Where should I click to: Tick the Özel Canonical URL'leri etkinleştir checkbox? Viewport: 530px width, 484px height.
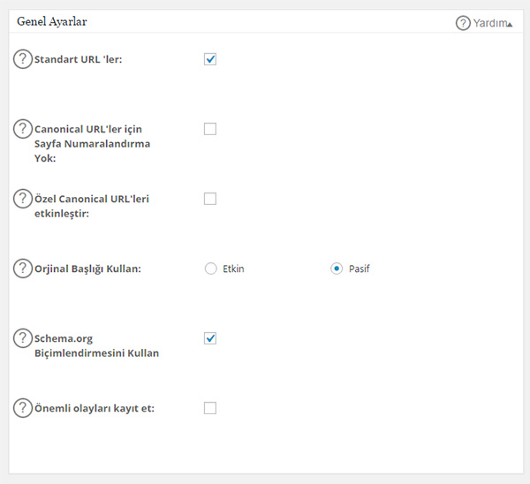(210, 199)
